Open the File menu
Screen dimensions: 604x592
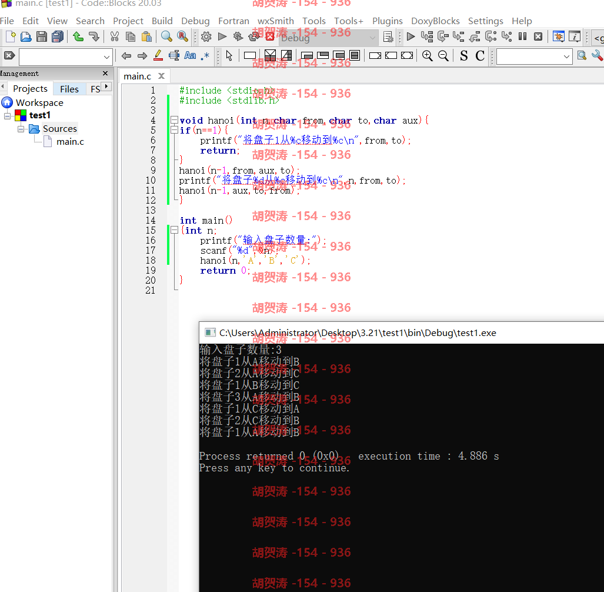pyautogui.click(x=7, y=21)
